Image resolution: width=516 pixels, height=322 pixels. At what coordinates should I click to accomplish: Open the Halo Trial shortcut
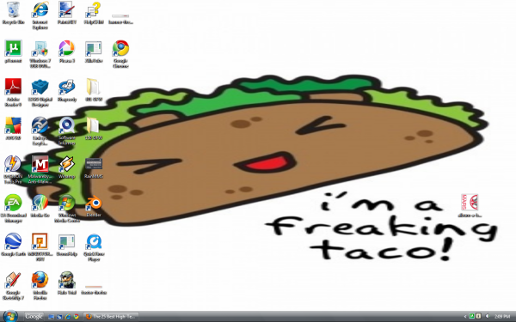tap(67, 283)
